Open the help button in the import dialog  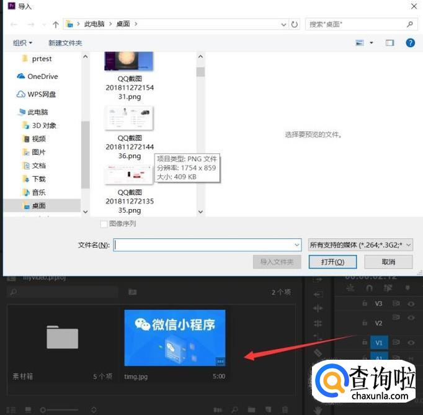(x=411, y=43)
